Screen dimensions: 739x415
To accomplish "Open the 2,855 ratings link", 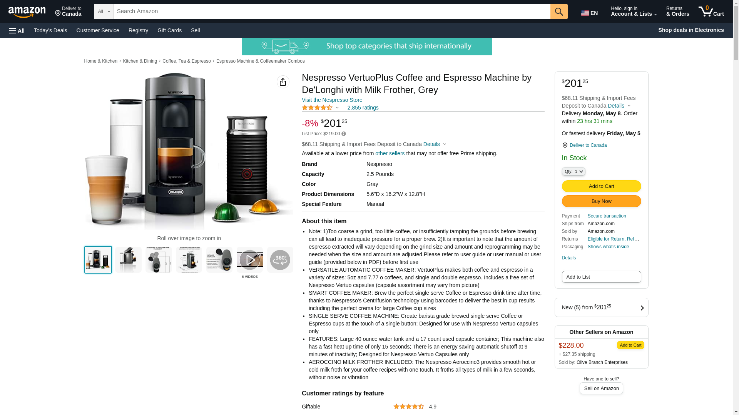I will click(363, 108).
